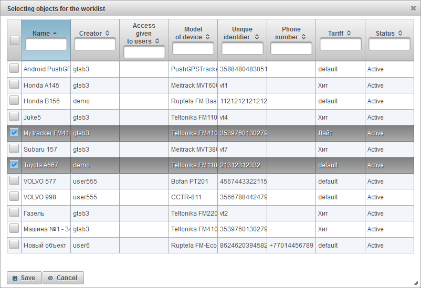
Task: Click the sort arrows beside Creator header
Action: coord(108,33)
